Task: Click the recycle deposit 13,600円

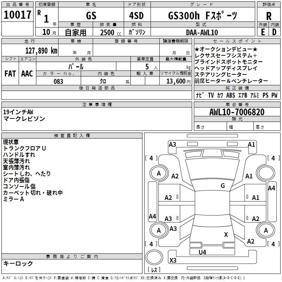Action: pos(178,81)
